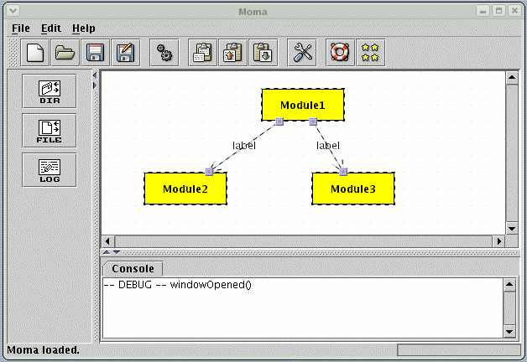This screenshot has width=527, height=362.
Task: Click the clipboard with down arrow icon
Action: pyautogui.click(x=263, y=53)
